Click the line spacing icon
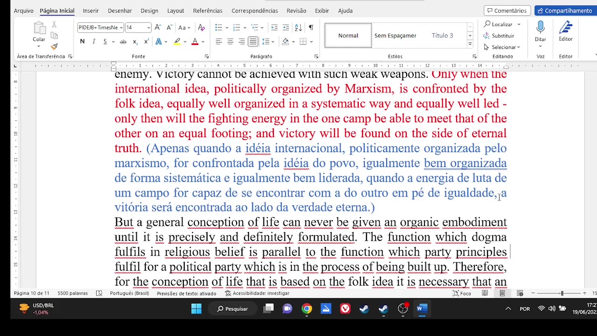 (x=266, y=42)
